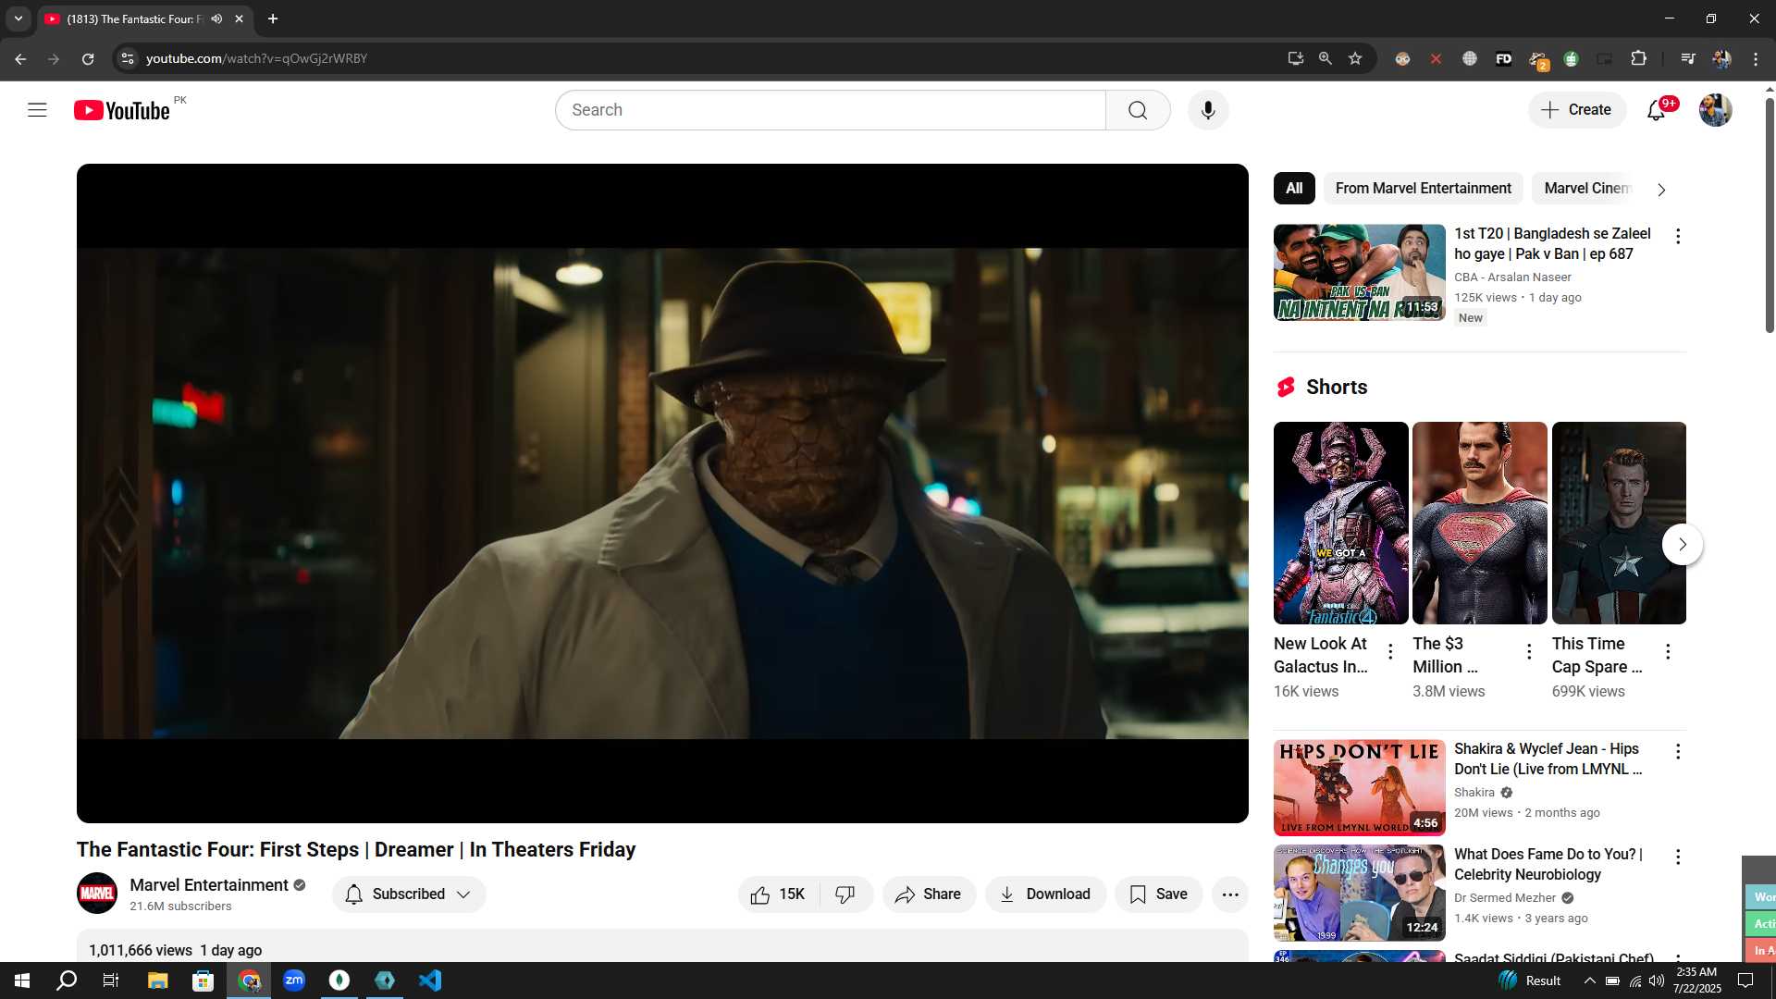Open the FD extension icon
The width and height of the screenshot is (1776, 999).
pyautogui.click(x=1504, y=58)
